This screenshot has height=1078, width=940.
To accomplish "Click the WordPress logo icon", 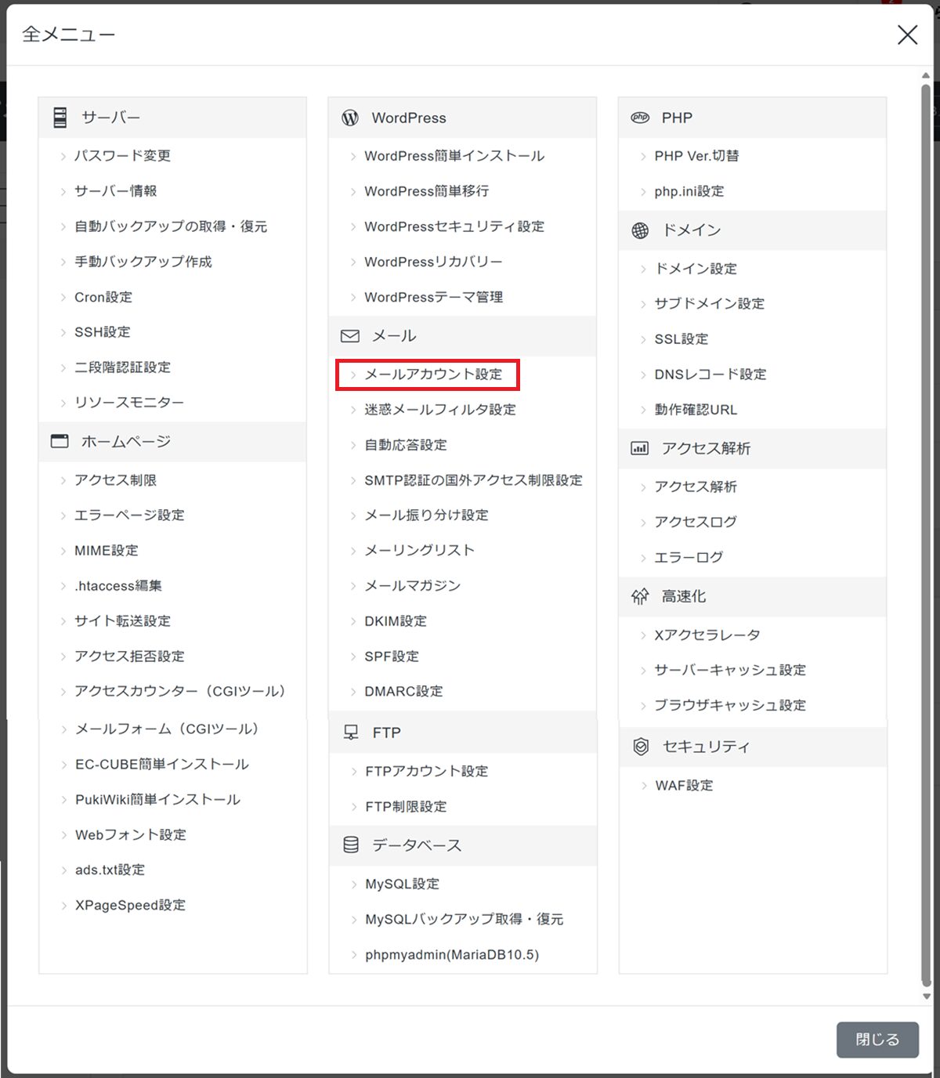I will point(350,118).
